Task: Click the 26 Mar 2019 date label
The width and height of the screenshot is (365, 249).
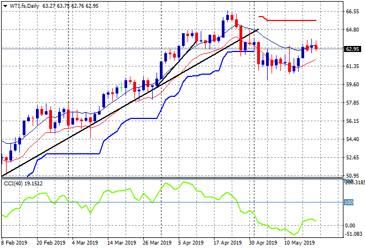Action: [x=157, y=243]
